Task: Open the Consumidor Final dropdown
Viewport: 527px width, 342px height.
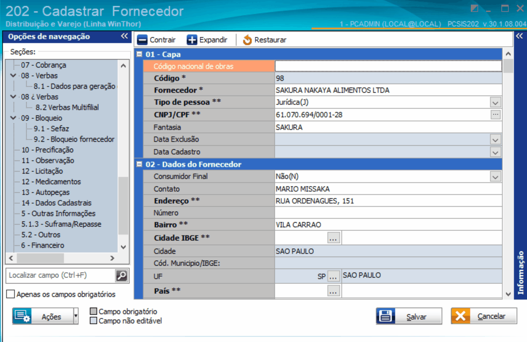Action: click(496, 177)
